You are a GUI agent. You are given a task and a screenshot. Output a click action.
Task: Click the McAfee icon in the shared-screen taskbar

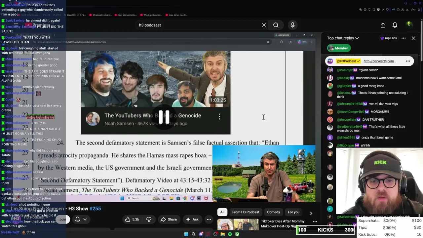point(206,198)
